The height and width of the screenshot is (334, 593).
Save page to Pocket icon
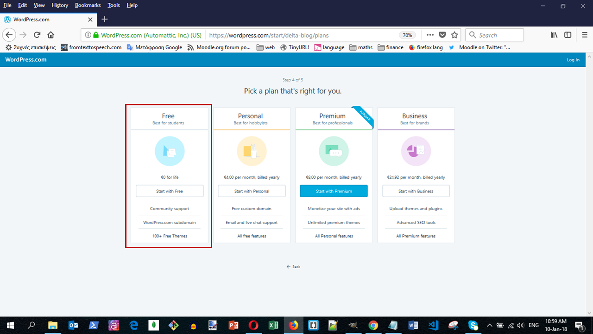[x=442, y=35]
